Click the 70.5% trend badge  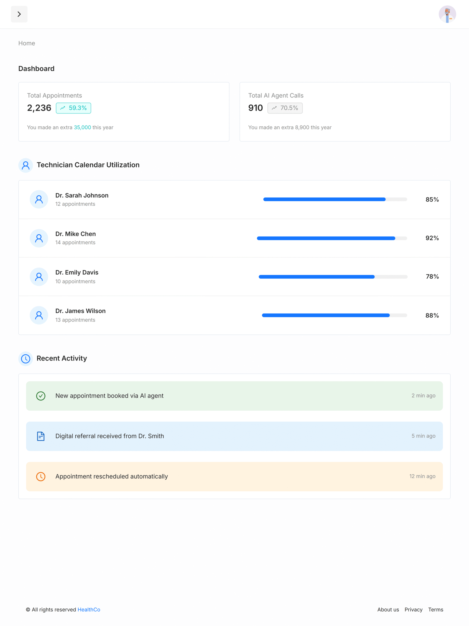click(x=285, y=108)
